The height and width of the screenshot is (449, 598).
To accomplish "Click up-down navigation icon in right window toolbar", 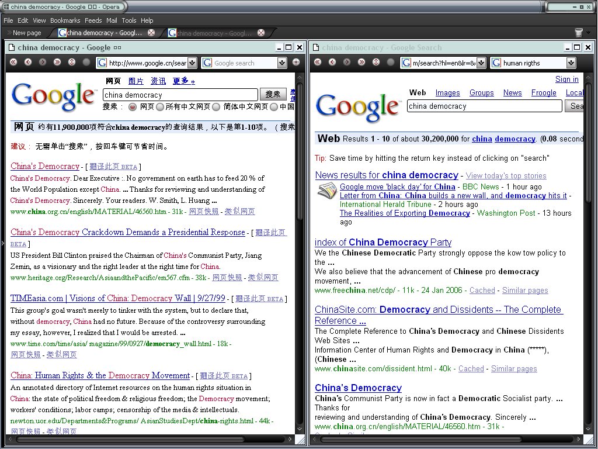I will click(x=376, y=62).
